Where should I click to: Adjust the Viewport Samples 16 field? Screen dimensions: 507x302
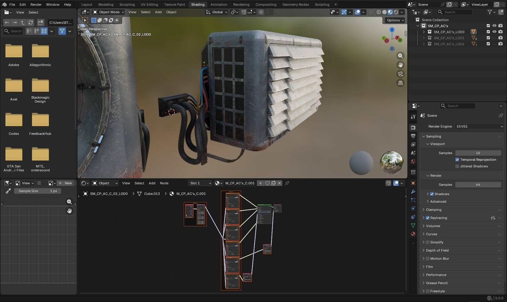tap(478, 153)
